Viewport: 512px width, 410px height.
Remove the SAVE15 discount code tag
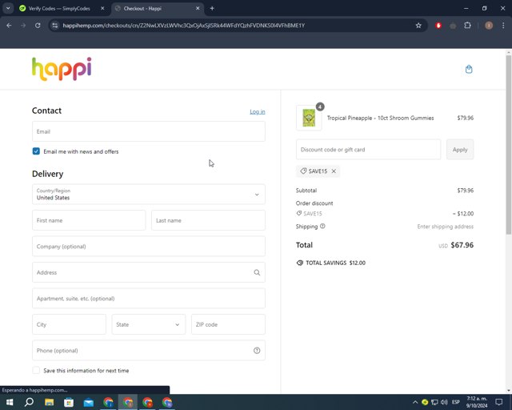coord(334,171)
